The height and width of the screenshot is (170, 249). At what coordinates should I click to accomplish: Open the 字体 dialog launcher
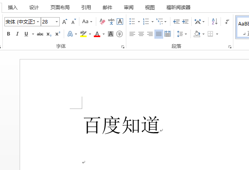pos(123,47)
